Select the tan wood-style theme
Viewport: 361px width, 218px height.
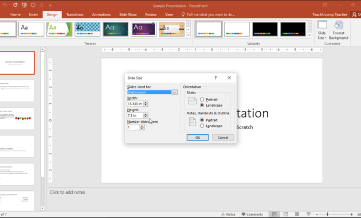coord(172,29)
